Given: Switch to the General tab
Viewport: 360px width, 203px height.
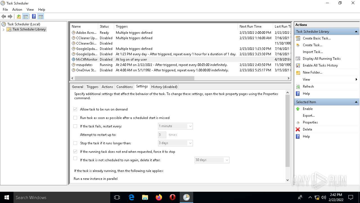Looking at the screenshot, I should pyautogui.click(x=78, y=87).
